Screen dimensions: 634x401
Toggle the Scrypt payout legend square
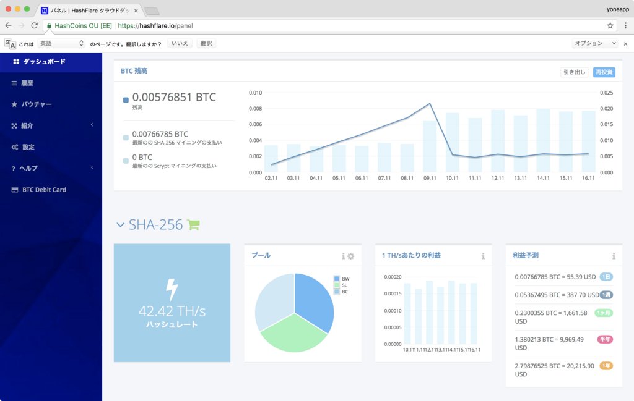point(126,161)
